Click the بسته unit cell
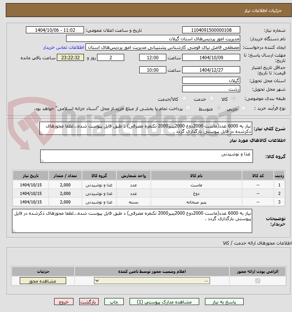 point(133,202)
